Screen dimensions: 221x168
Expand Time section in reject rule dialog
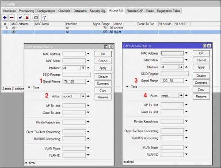click(127, 86)
